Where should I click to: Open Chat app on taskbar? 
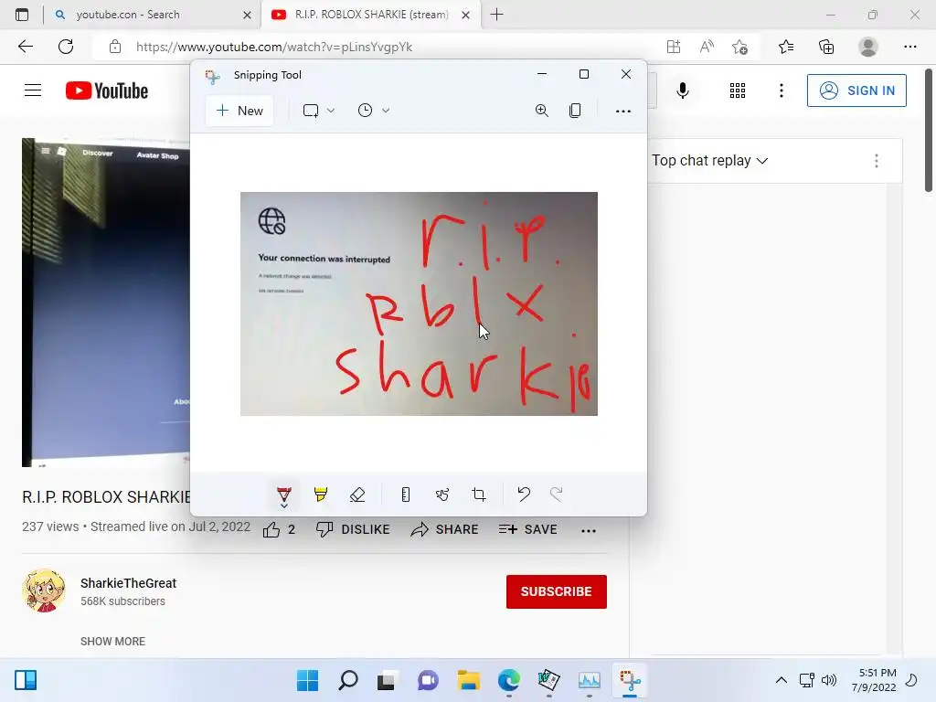(x=428, y=680)
